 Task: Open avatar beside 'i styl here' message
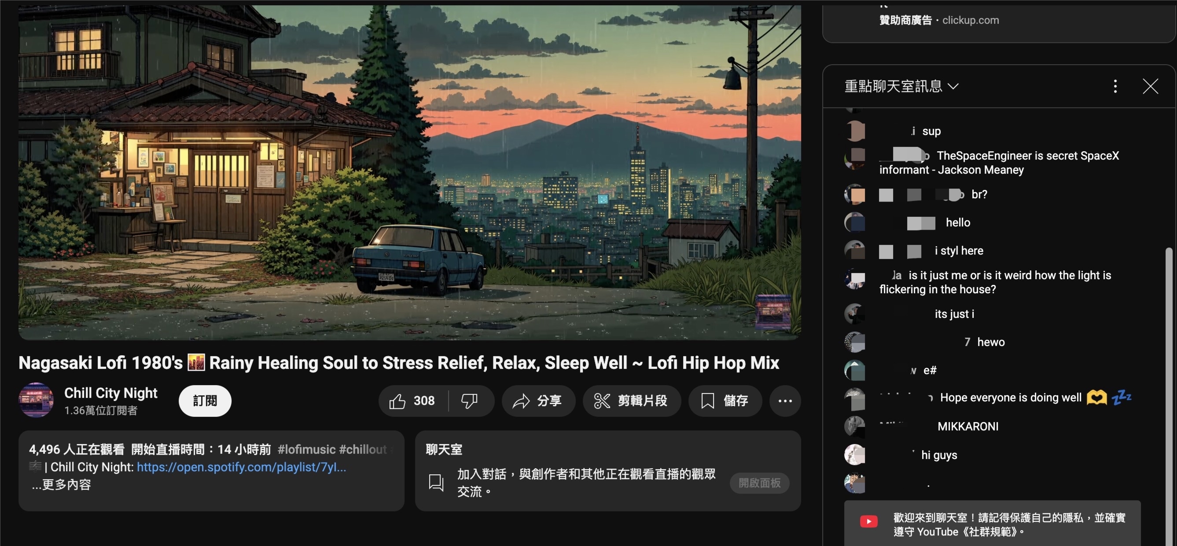854,251
